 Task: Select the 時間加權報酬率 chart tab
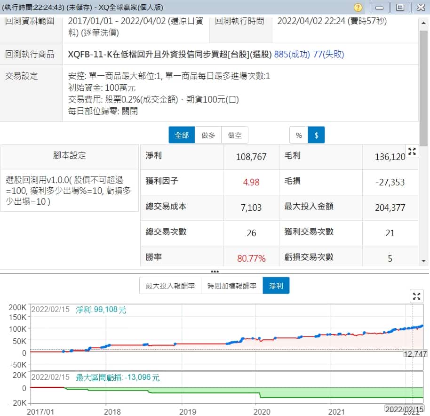[232, 286]
